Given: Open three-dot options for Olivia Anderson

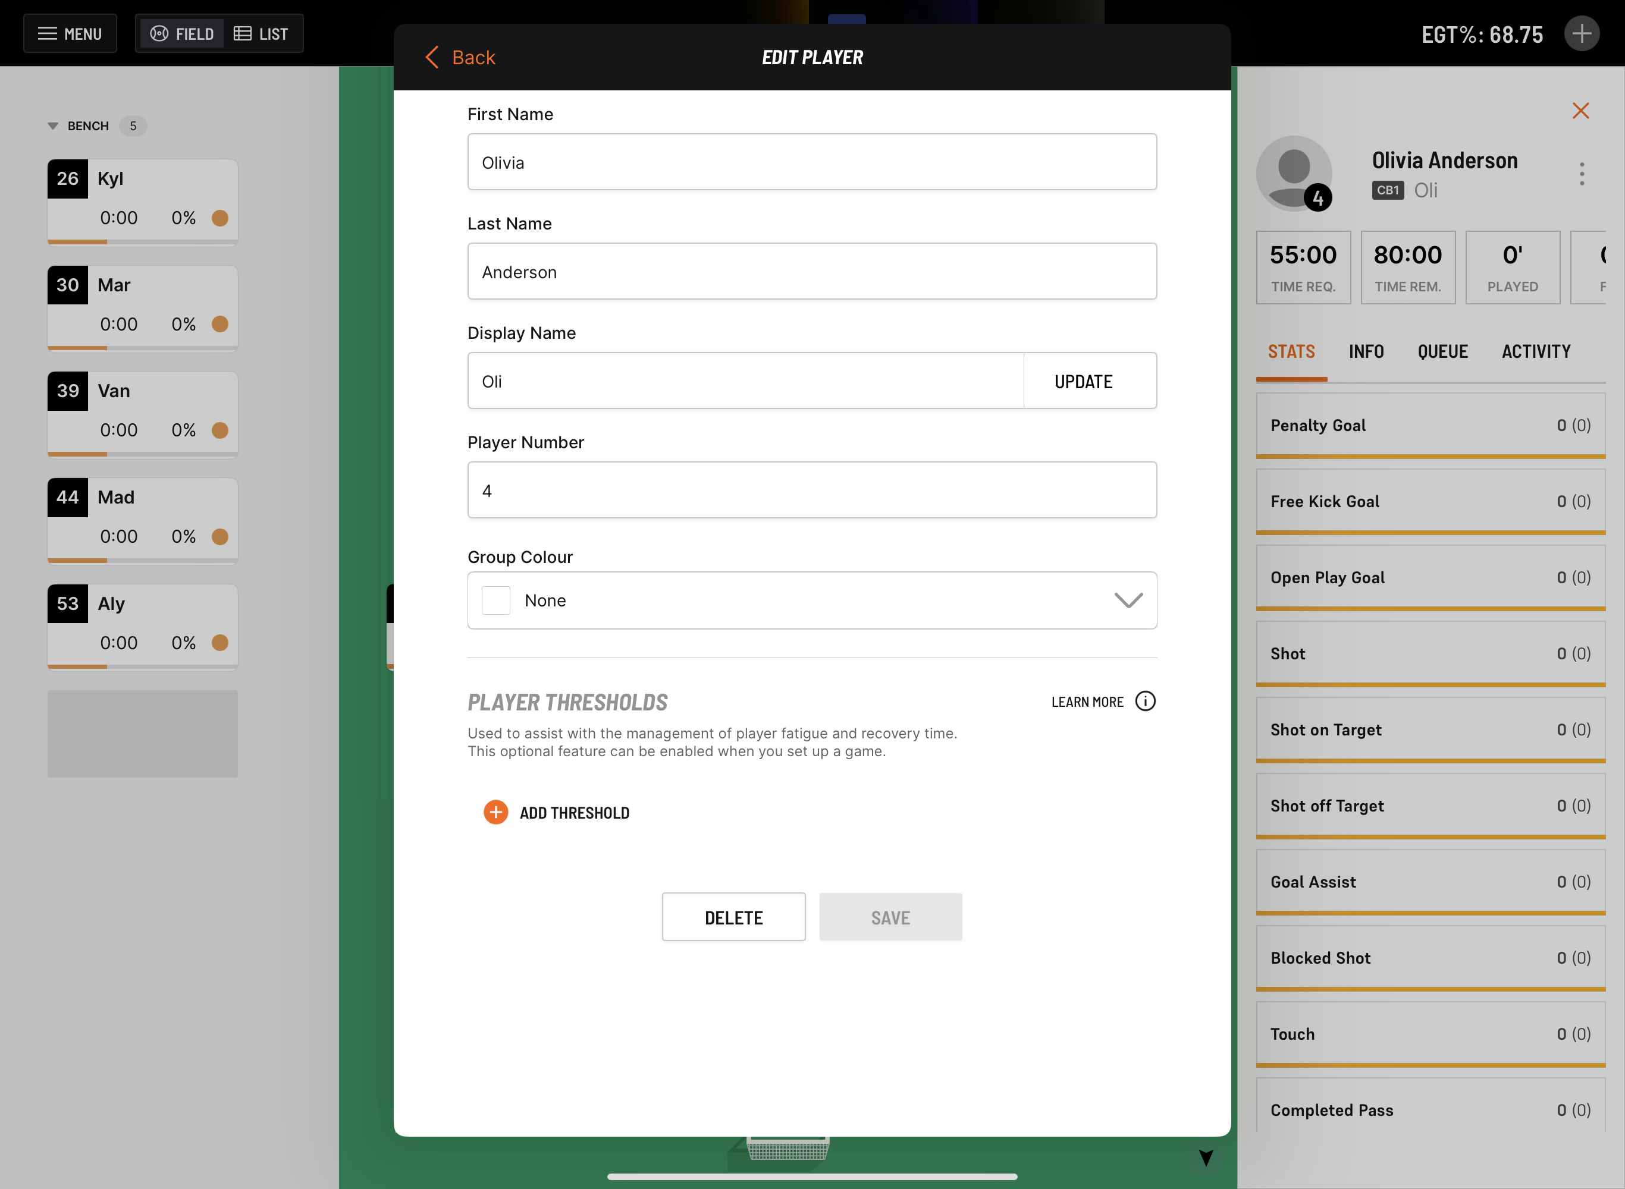Looking at the screenshot, I should [1581, 174].
